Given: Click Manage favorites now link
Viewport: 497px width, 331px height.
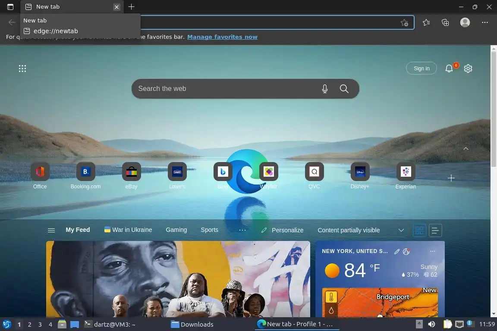Looking at the screenshot, I should (x=222, y=37).
